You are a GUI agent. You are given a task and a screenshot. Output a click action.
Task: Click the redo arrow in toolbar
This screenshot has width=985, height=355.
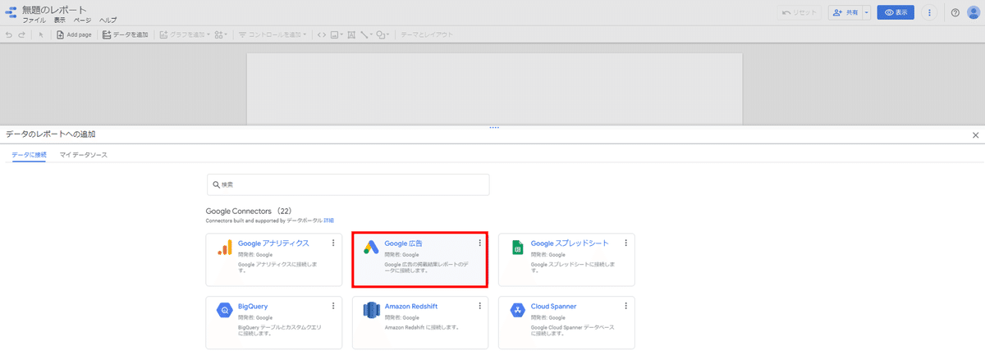click(22, 34)
